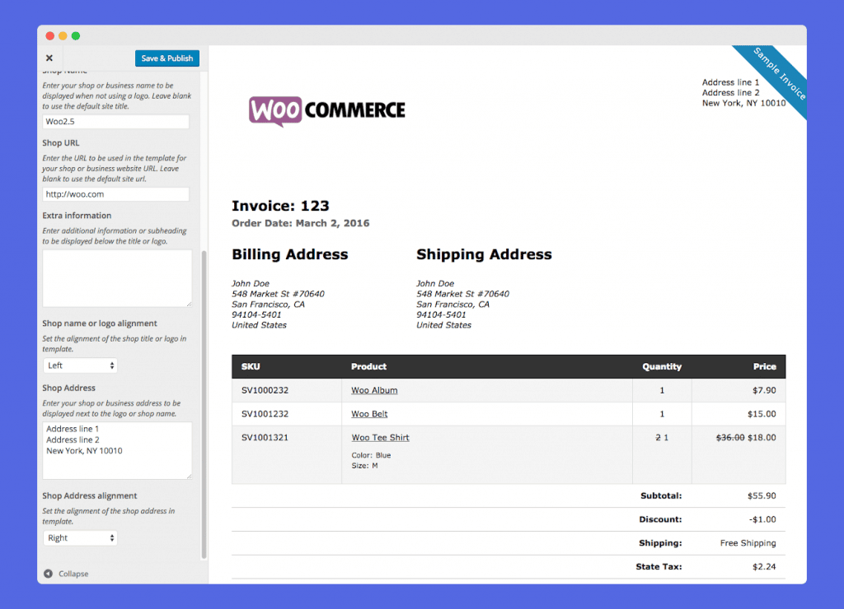Click Size: M product attribute text
Screen dimensions: 844x609
click(x=365, y=466)
